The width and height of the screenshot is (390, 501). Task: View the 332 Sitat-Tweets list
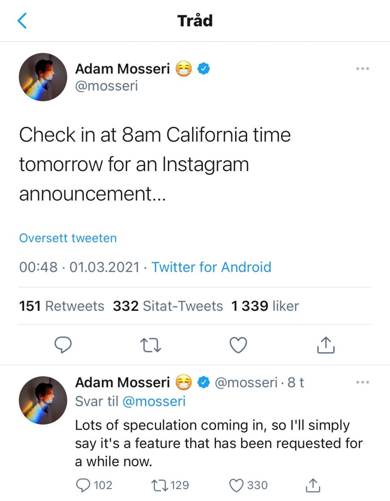click(168, 306)
